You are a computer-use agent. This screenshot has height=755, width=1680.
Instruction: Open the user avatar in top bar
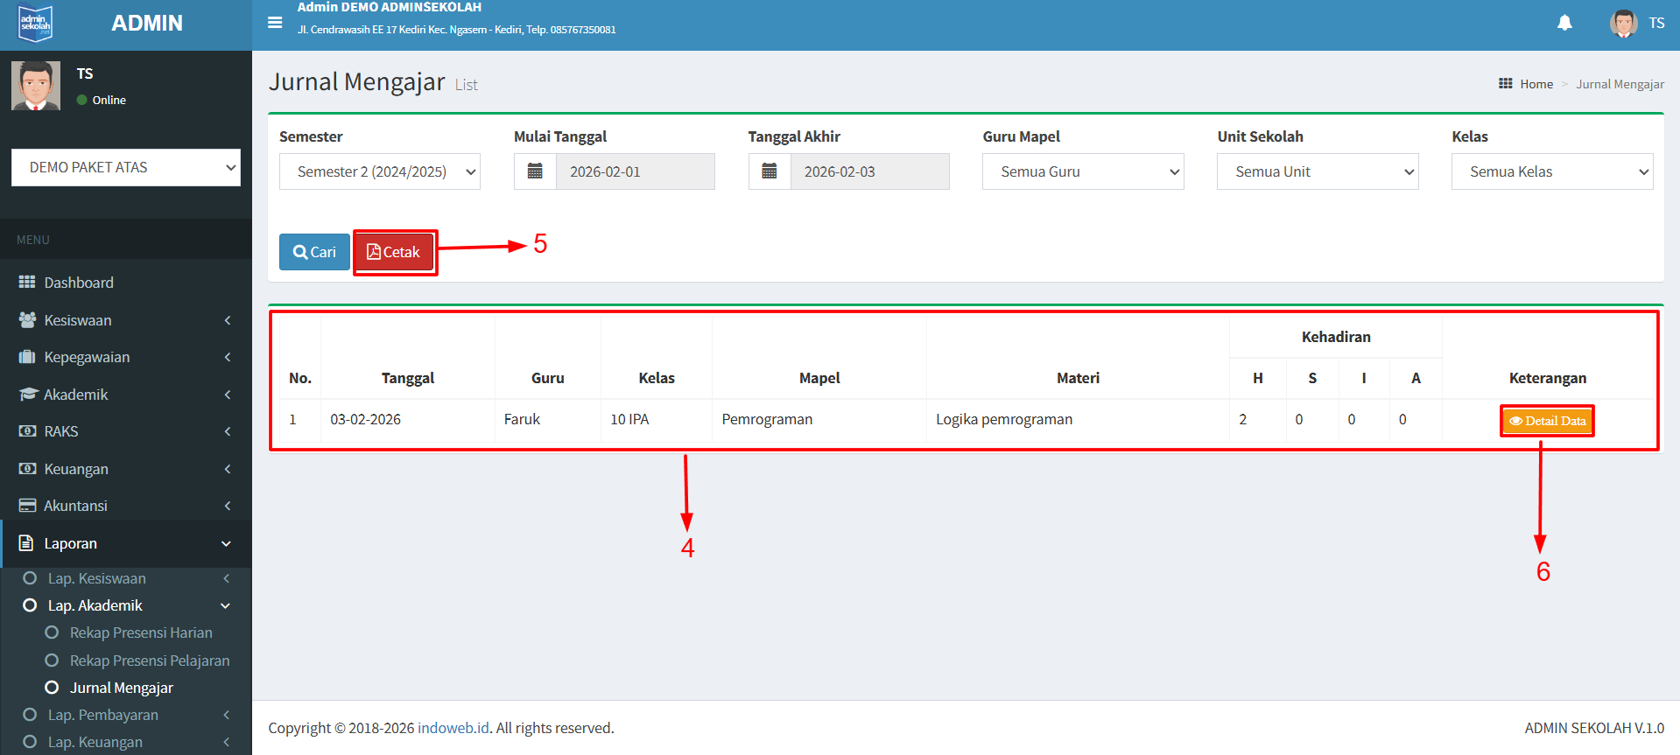1623,24
